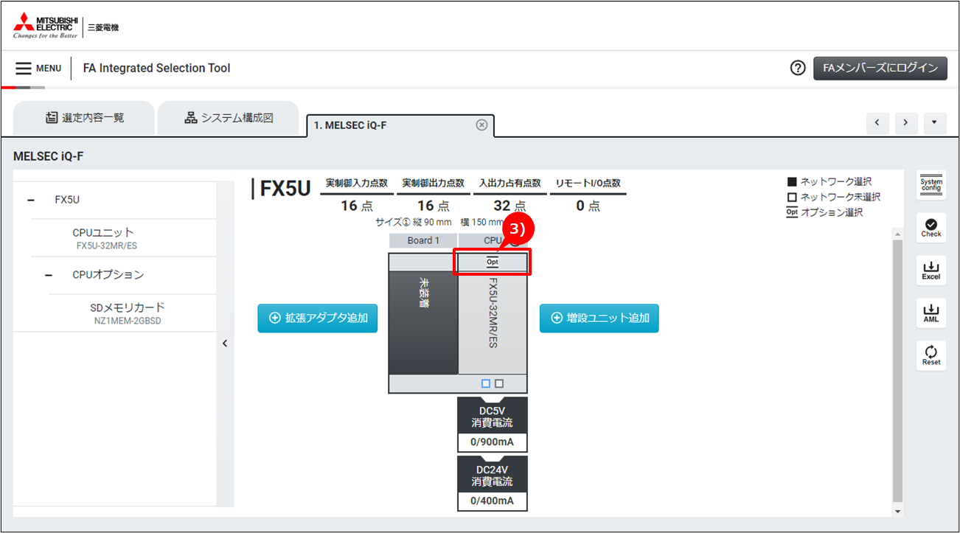Collapse the FX5U tree node
The width and height of the screenshot is (960, 533).
(31, 200)
